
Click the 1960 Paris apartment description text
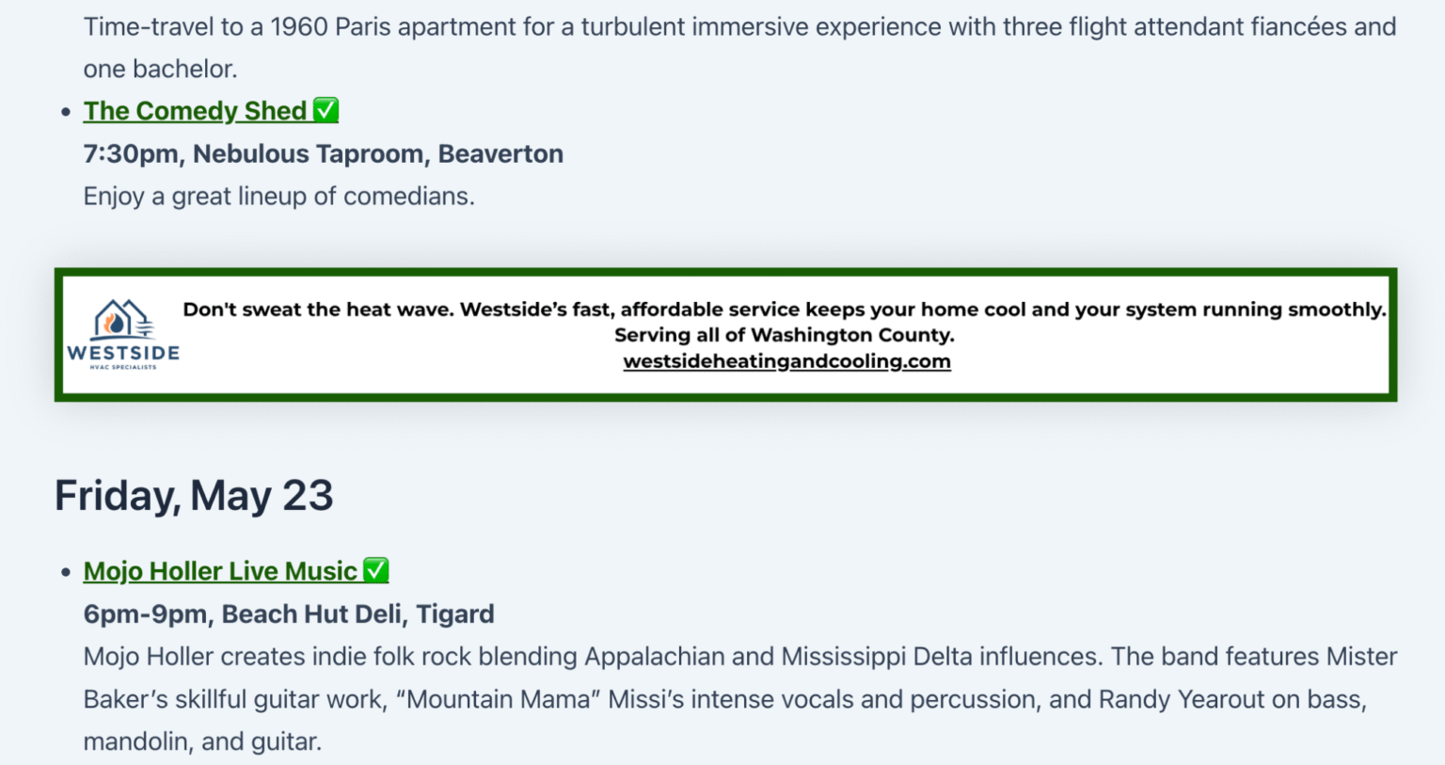pos(739,26)
